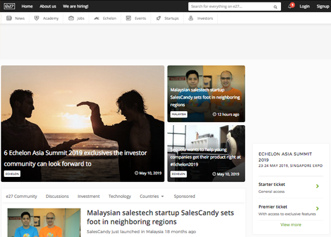The height and width of the screenshot is (237, 331).
Task: Open the News section icon
Action: 9,18
